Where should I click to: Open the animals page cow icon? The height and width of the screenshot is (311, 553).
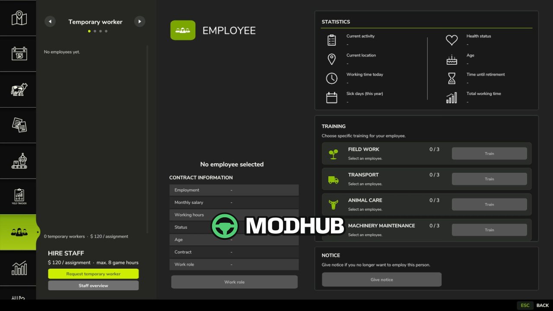click(19, 89)
